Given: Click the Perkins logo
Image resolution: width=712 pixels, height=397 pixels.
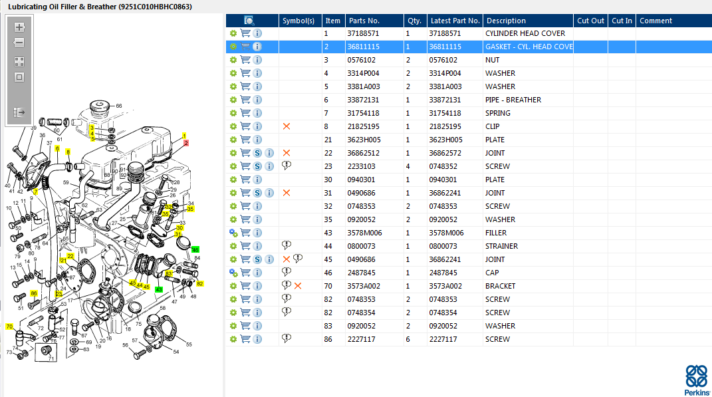Looking at the screenshot, I should point(697,380).
